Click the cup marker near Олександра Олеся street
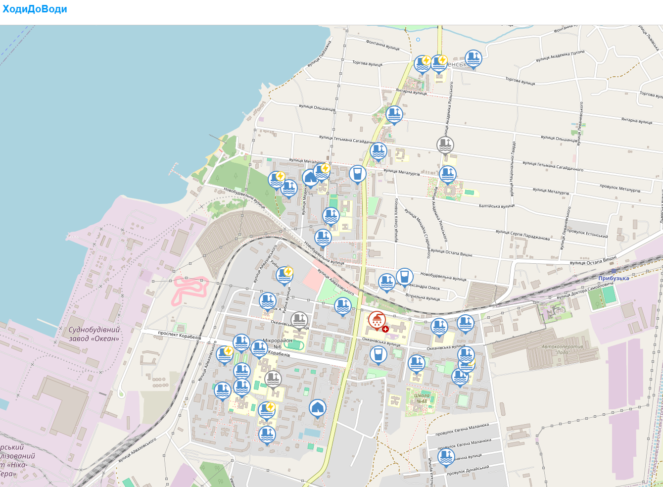663x487 pixels. click(x=404, y=277)
